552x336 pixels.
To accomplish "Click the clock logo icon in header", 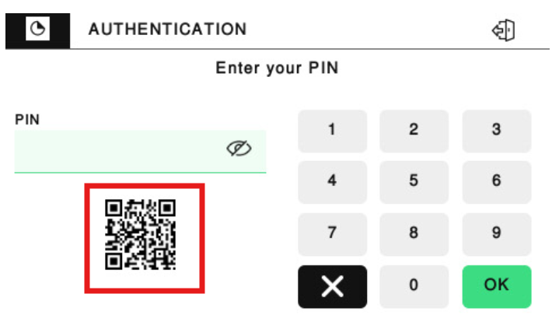I will click(37, 30).
